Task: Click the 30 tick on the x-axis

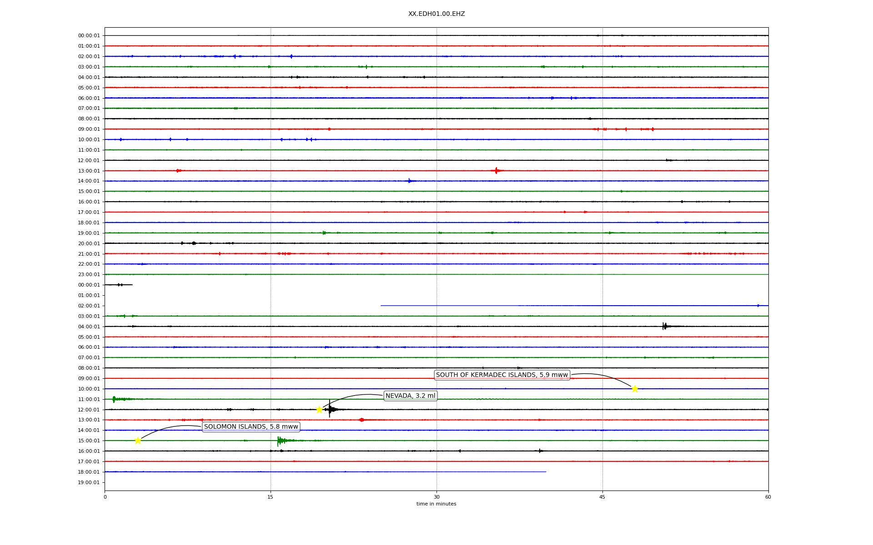Action: [436, 497]
